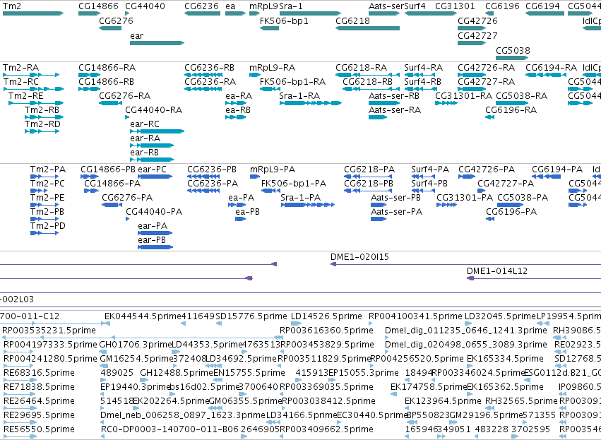Select the CG14866-PB protein label
The height and width of the screenshot is (440, 601).
[108, 170]
